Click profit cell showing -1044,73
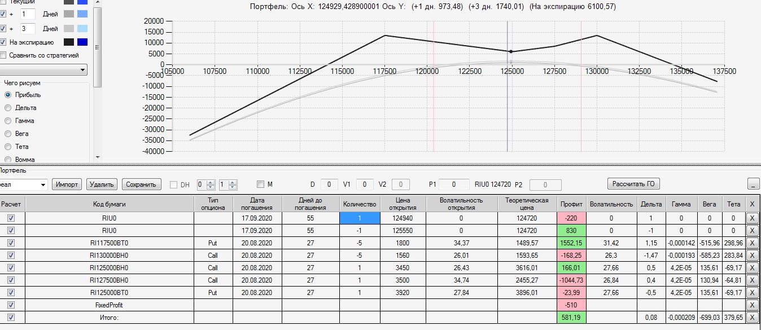The width and height of the screenshot is (761, 330). coord(571,280)
